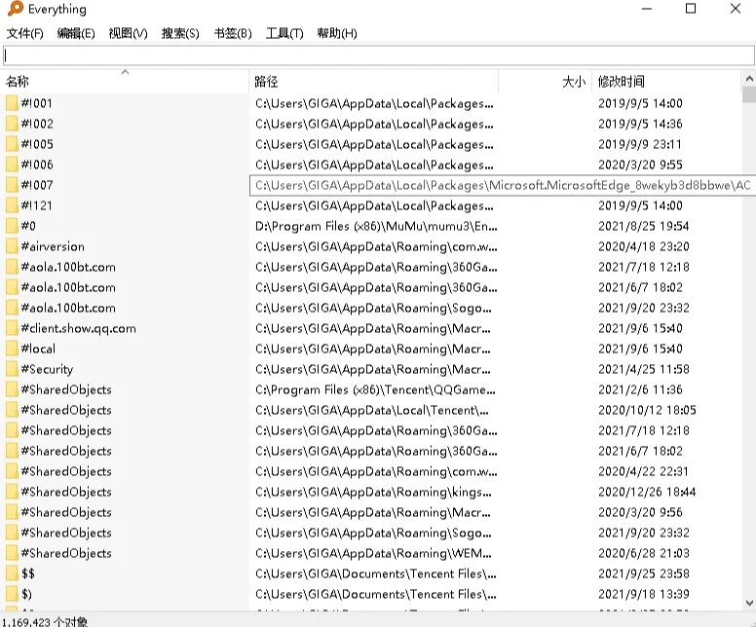Click the Roaming\WEM path cell
Image resolution: width=756 pixels, height=627 pixels.
coord(373,553)
